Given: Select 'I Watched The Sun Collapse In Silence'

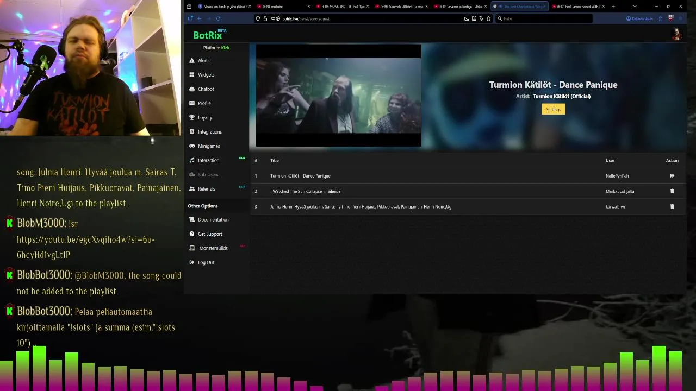Looking at the screenshot, I should click(305, 191).
